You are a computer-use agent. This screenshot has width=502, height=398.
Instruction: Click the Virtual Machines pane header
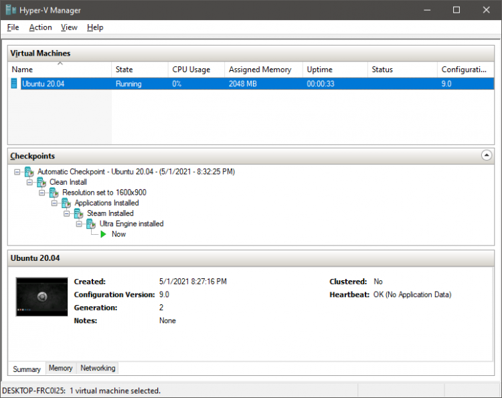point(251,53)
